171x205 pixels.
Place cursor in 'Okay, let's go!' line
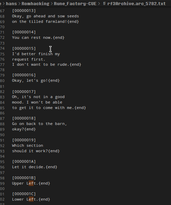click(x=36, y=80)
